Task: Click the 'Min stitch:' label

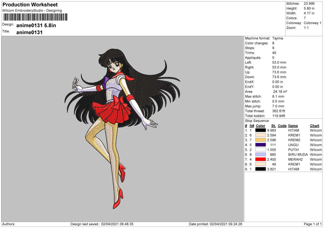Action: [253, 101]
